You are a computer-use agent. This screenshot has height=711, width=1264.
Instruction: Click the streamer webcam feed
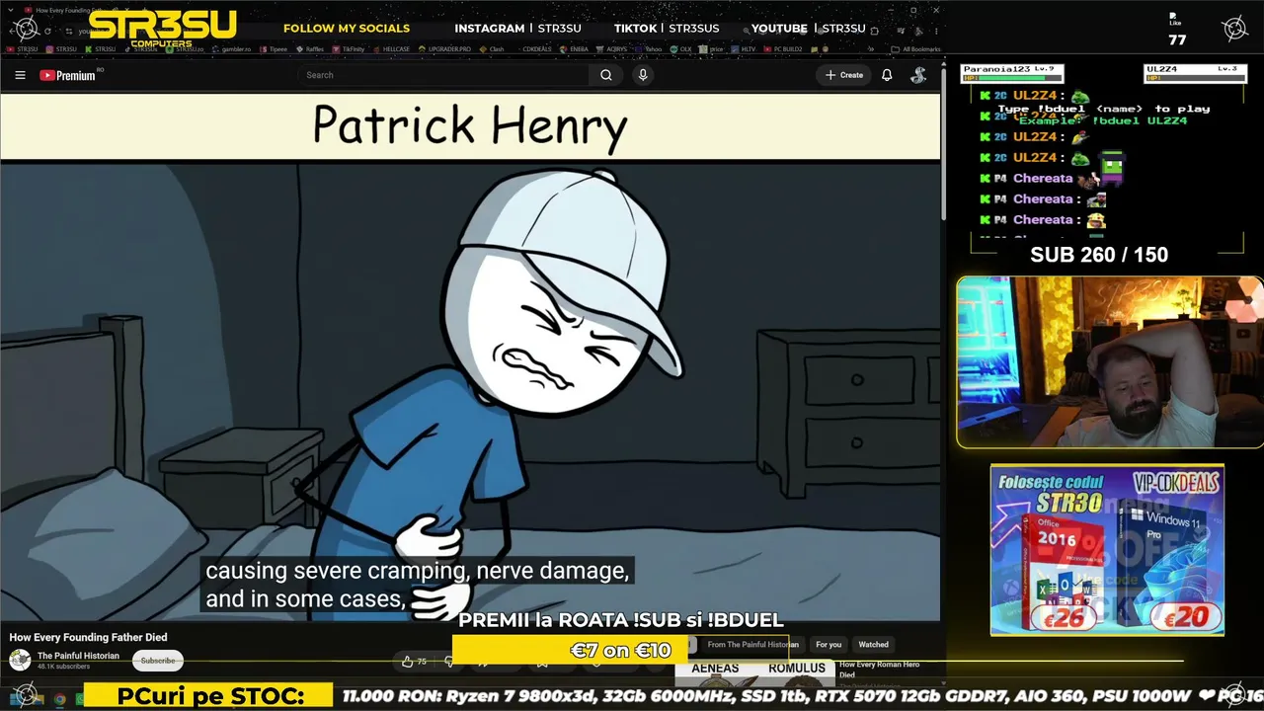[1109, 362]
